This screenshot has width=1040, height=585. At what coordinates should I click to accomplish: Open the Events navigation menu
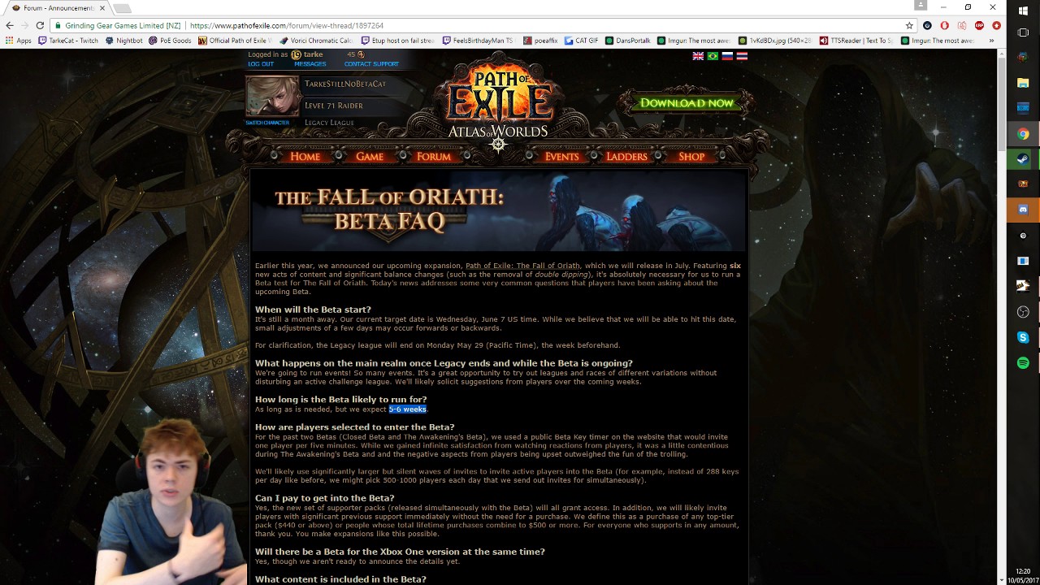click(x=561, y=157)
